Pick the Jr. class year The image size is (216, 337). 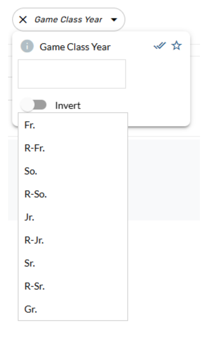click(30, 217)
